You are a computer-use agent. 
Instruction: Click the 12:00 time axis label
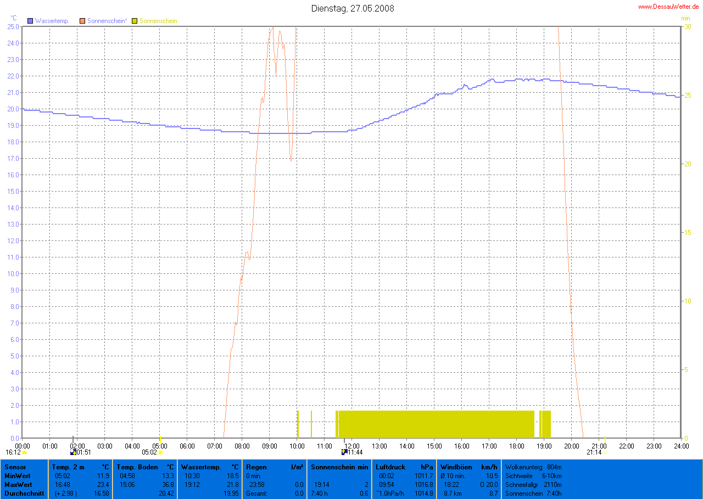pyautogui.click(x=351, y=446)
